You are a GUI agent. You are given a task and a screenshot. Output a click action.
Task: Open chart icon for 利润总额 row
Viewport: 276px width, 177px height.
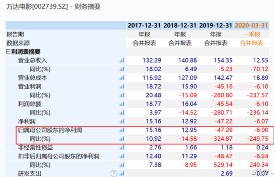pos(122,104)
